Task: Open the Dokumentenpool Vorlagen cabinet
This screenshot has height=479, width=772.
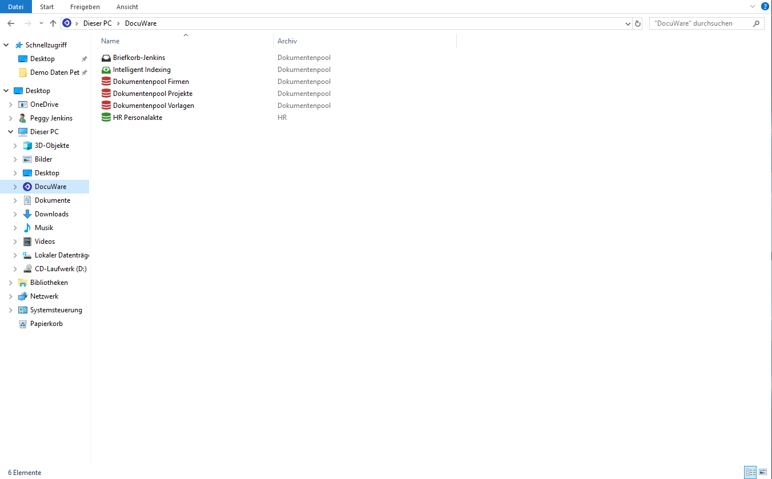Action: click(x=153, y=105)
